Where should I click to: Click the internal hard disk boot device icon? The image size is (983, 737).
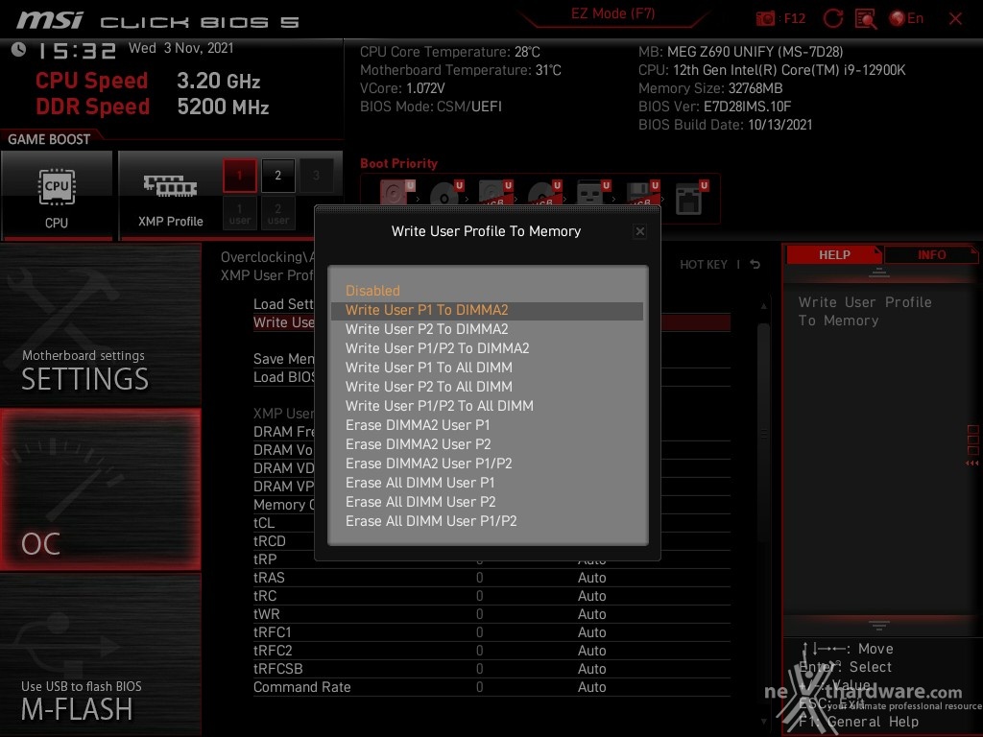coord(396,192)
